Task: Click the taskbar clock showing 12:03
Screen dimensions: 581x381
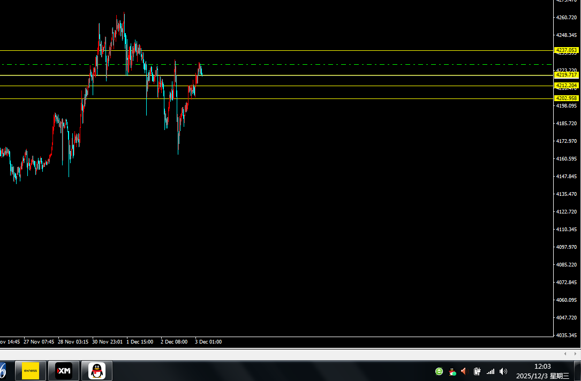Action: [x=542, y=371]
